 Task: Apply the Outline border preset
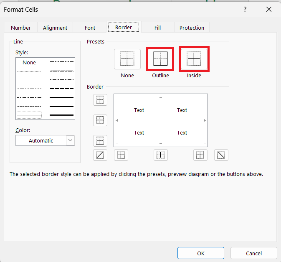coord(160,59)
